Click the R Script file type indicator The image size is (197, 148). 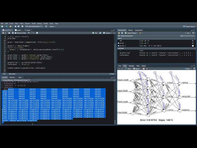[x=111, y=74]
